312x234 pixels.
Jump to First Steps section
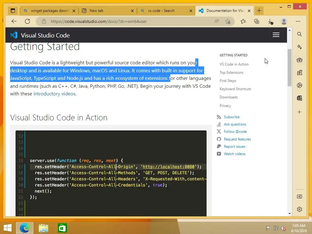coord(228,81)
